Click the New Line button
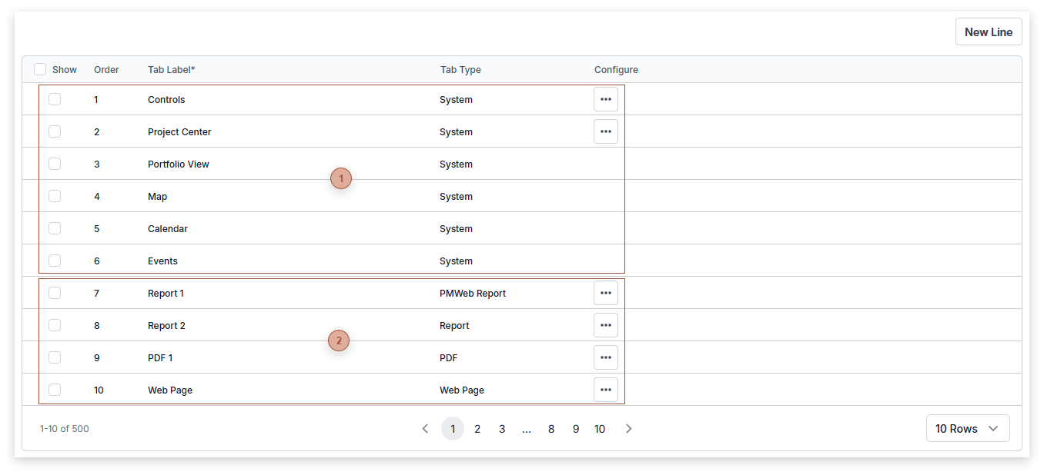 click(988, 32)
